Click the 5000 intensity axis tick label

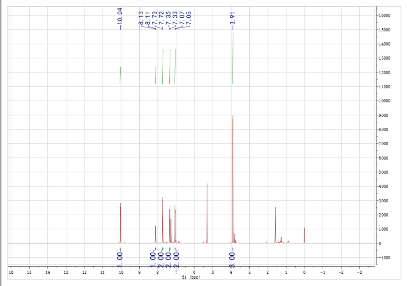[x=384, y=172]
